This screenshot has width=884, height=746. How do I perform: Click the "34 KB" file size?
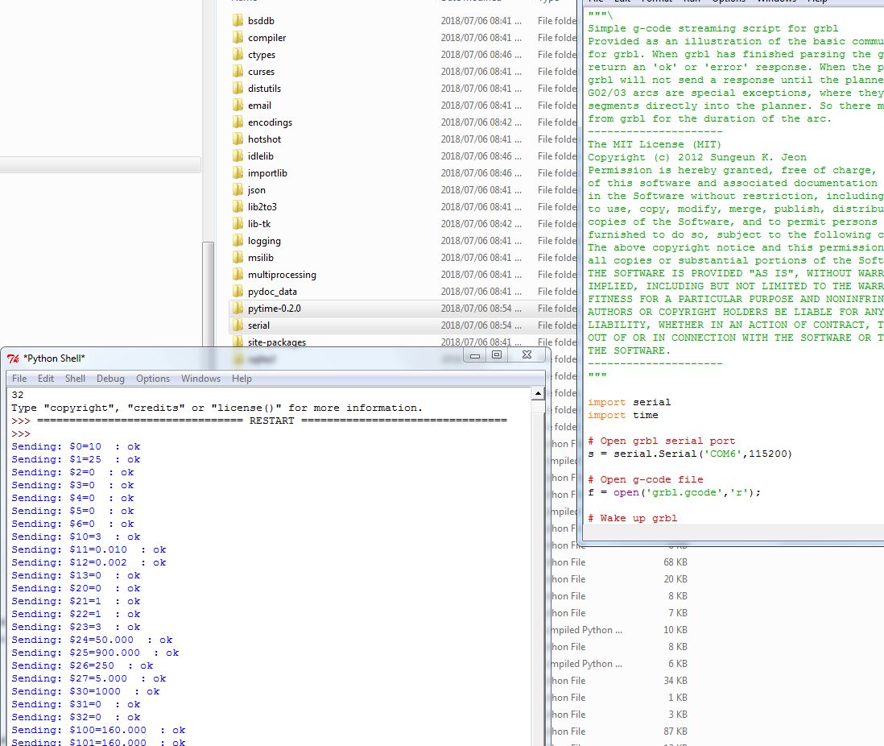(x=675, y=681)
